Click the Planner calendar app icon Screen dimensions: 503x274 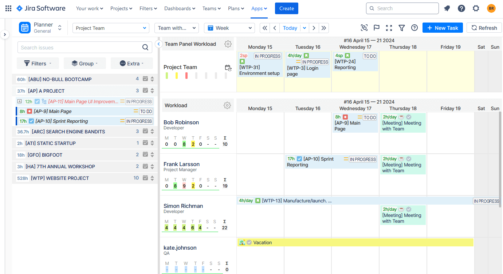pos(25,28)
